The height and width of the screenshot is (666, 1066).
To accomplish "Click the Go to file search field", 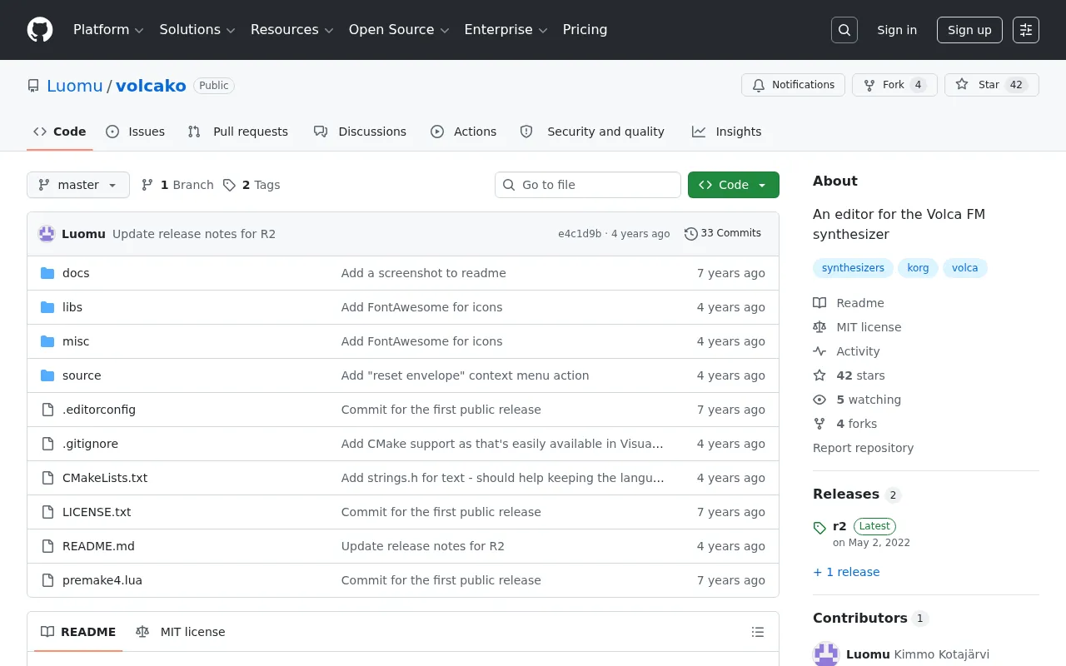I will tap(588, 185).
